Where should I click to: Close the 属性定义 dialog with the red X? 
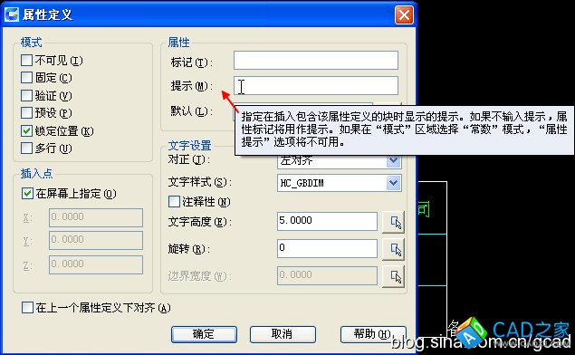tap(404, 15)
